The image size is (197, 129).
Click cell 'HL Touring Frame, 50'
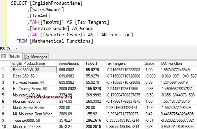point(34,89)
